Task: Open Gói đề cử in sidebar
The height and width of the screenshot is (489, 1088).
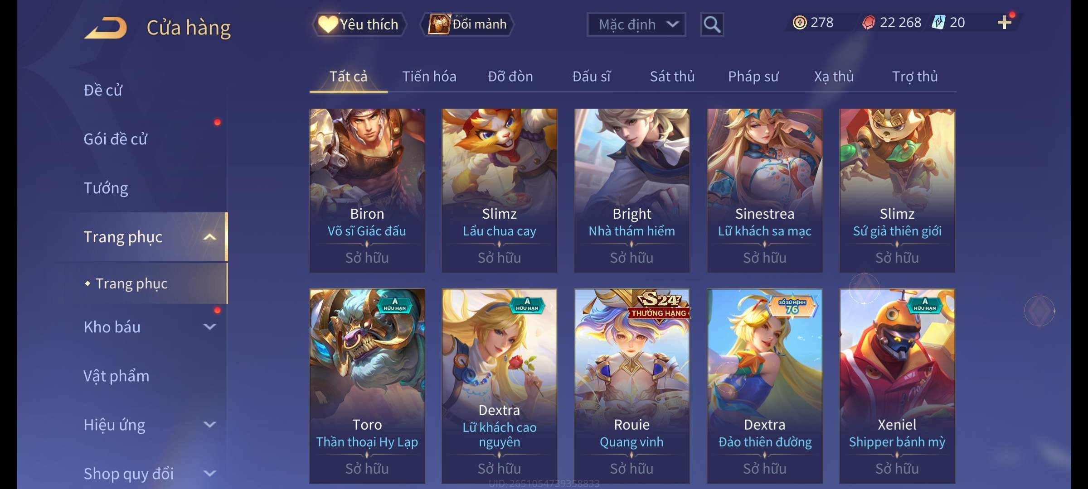Action: pos(115,139)
